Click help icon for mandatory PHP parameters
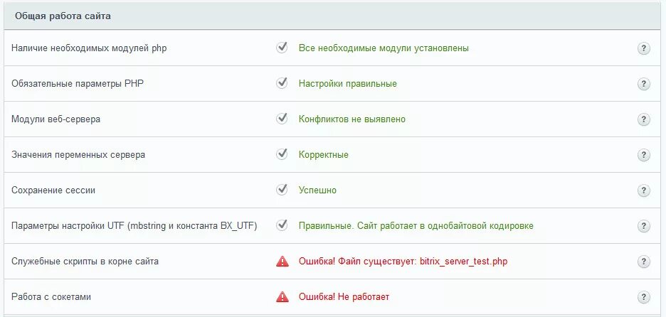This screenshot has width=666, height=317. pos(643,84)
